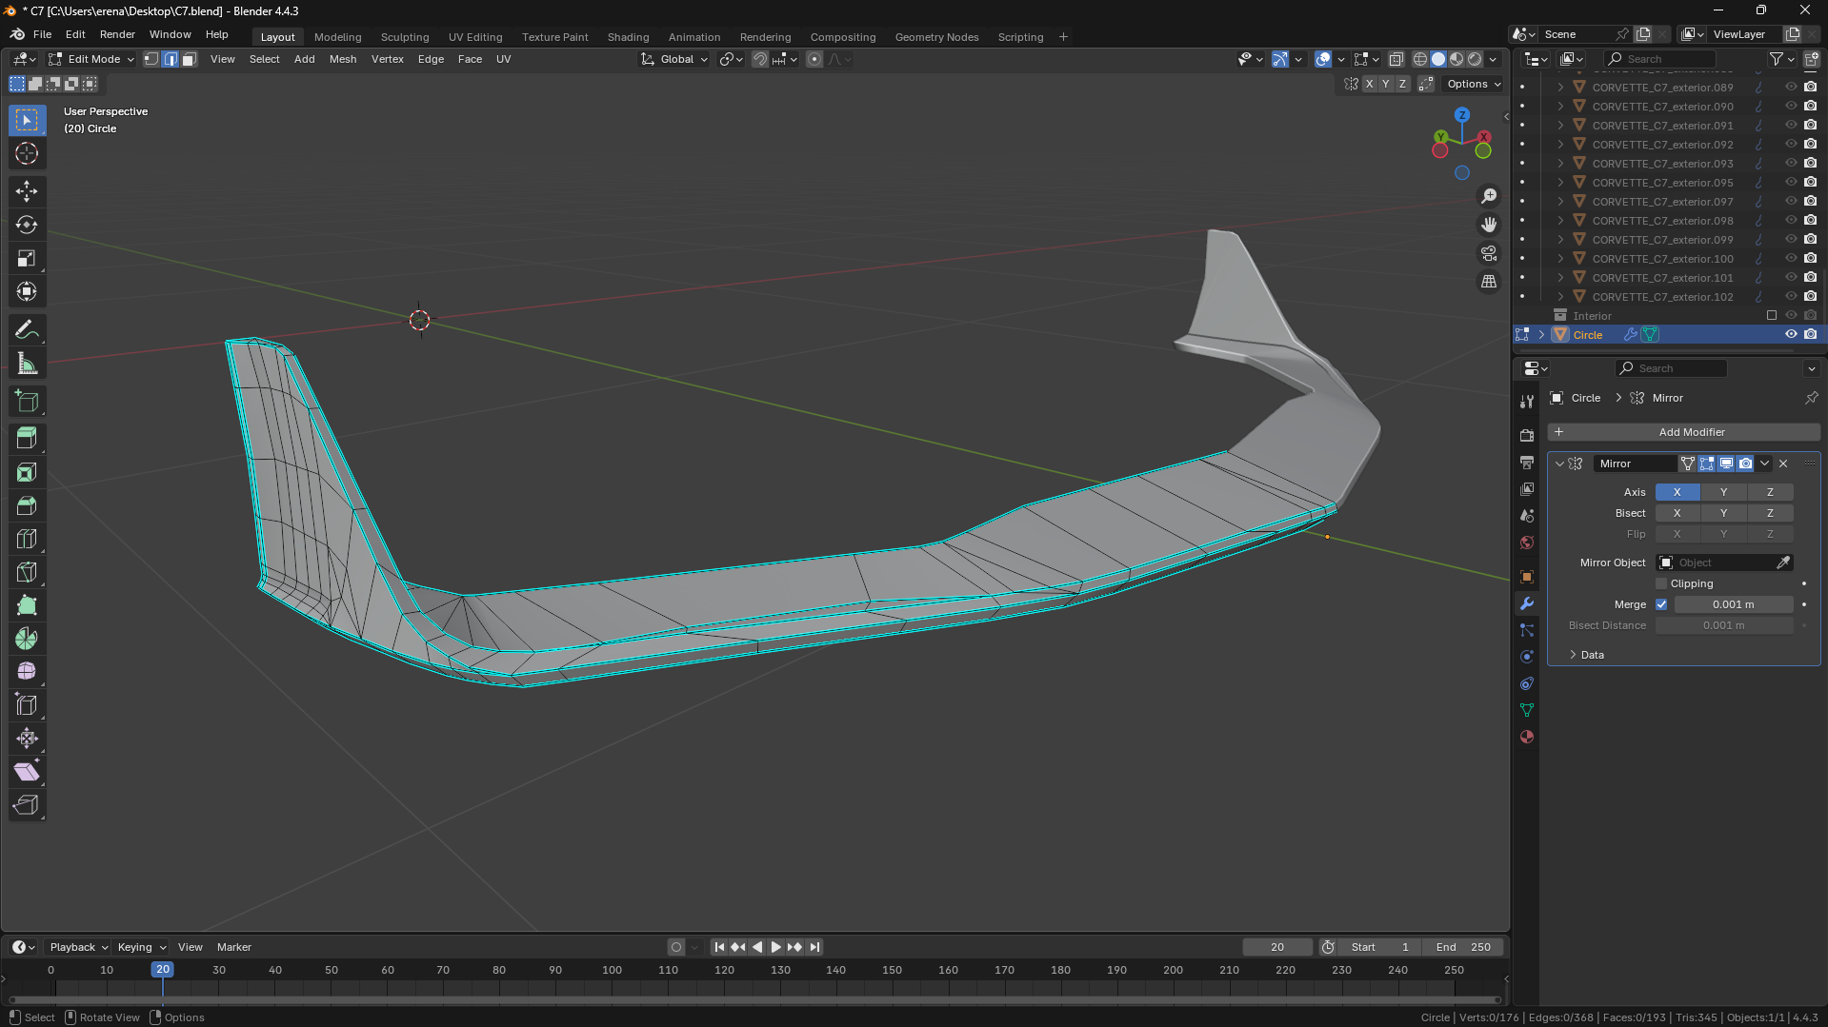Select the Smooth tool

coord(27,672)
